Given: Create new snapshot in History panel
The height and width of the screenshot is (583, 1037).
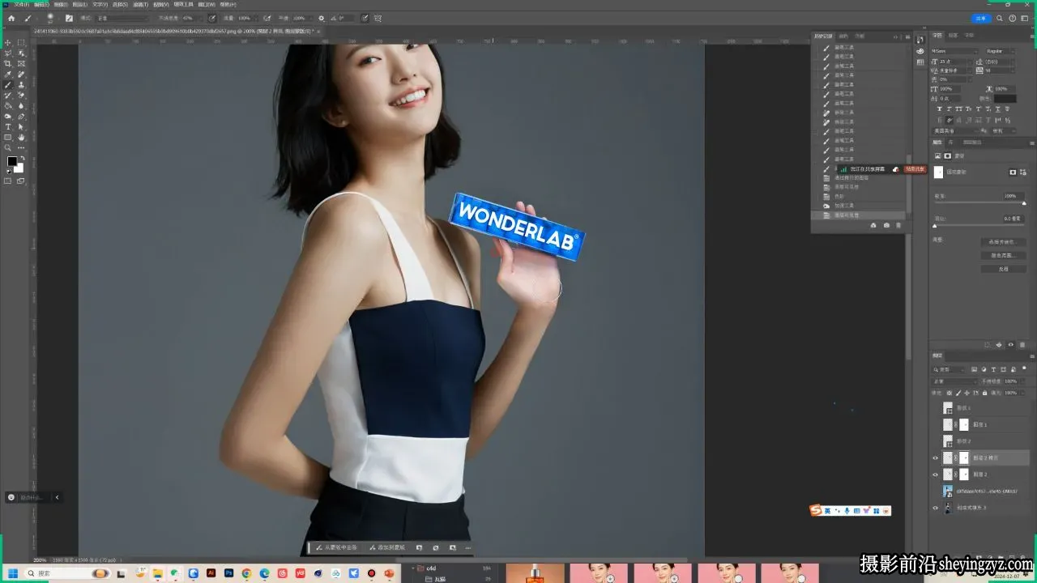Looking at the screenshot, I should click(886, 225).
